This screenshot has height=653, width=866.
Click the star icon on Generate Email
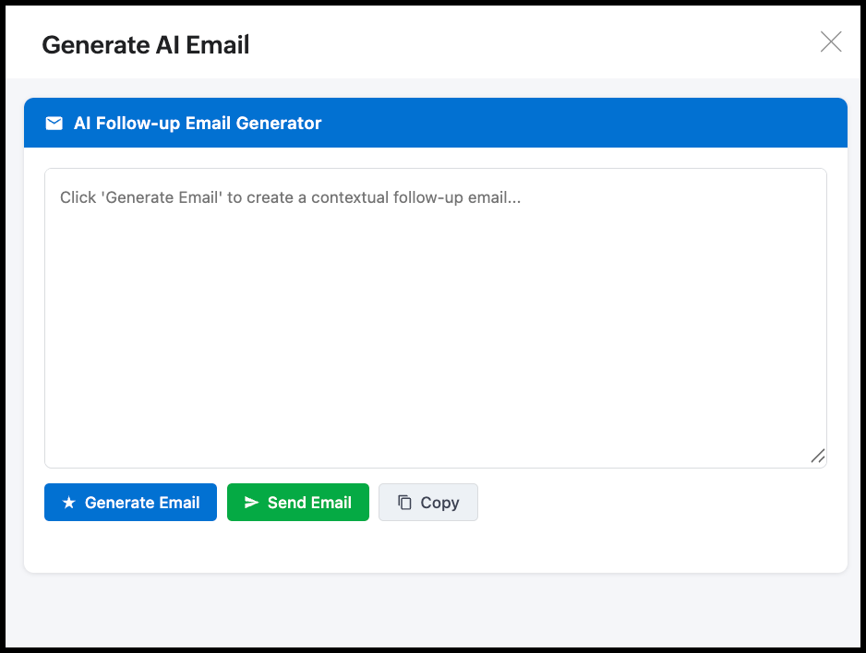point(68,503)
